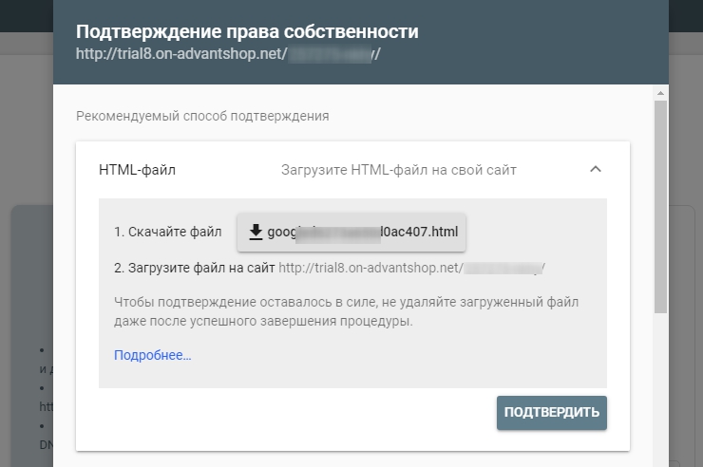Click the scrollbar up arrow
Image resolution: width=703 pixels, height=467 pixels.
coord(660,92)
